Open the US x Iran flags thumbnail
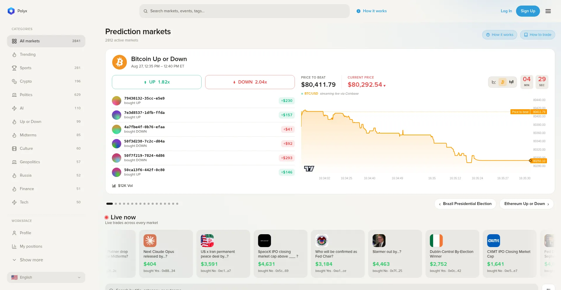The image size is (561, 290). 207,241
